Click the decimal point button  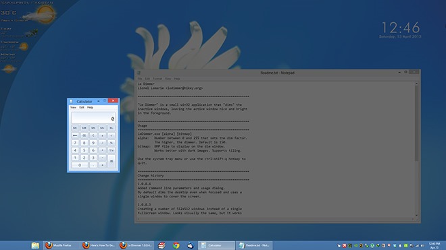(93, 165)
